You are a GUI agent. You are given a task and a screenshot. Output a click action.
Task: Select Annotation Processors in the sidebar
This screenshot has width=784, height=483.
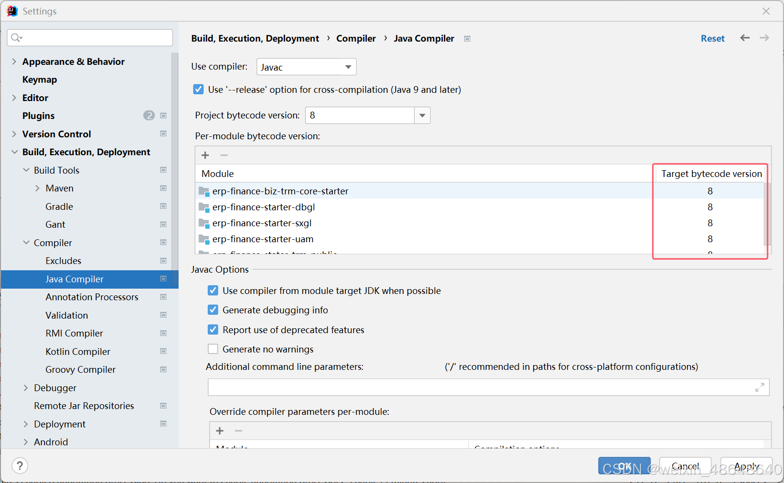(x=92, y=297)
